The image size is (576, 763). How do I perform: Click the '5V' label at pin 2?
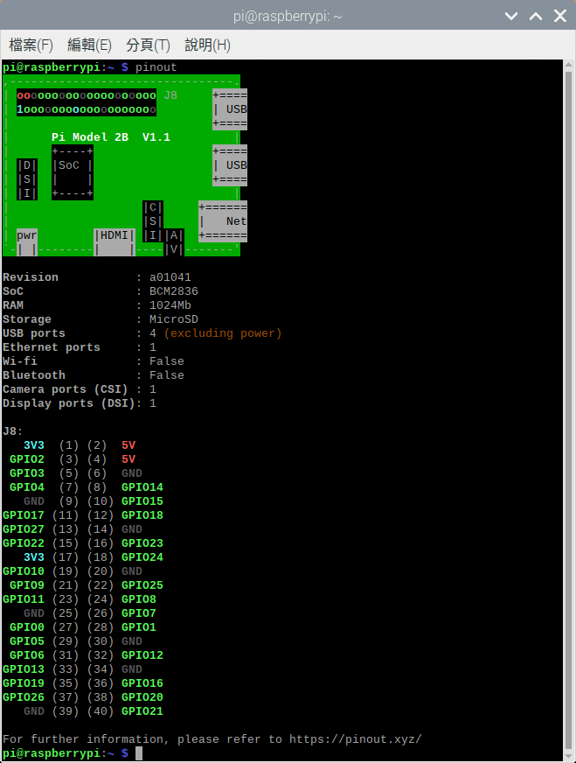tap(128, 445)
